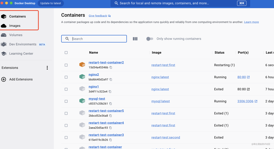Click gray container icon of restart-test-container5
Viewport: 274px width, 149px height.
[82, 113]
